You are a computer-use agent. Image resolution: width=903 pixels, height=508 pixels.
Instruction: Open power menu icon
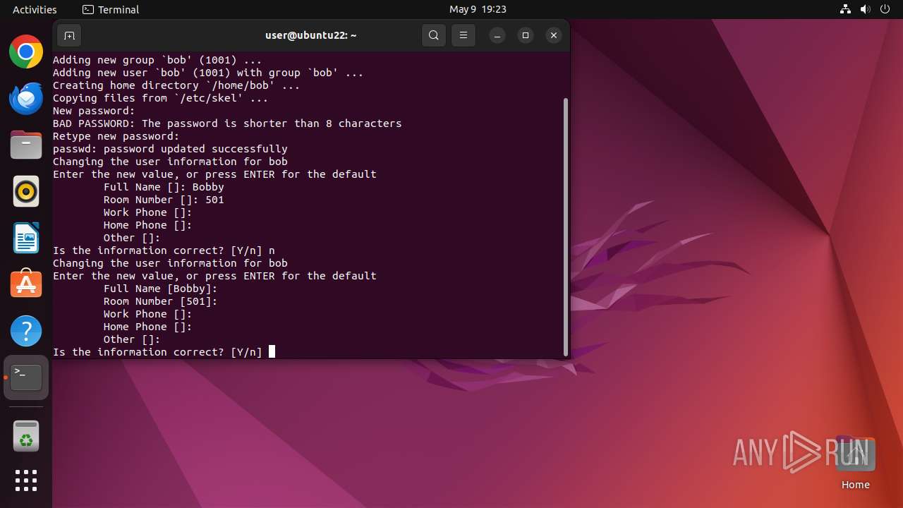pos(885,9)
